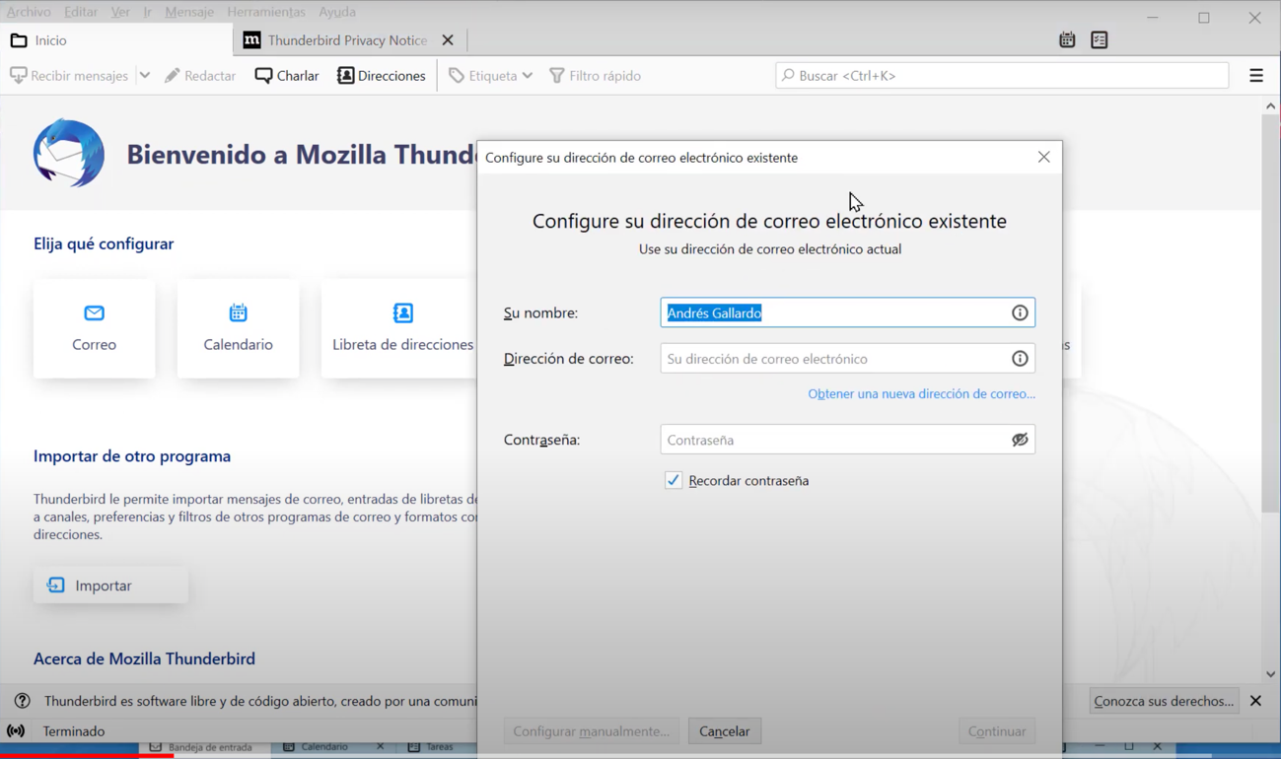Open the Herramientas menu
This screenshot has height=759, width=1281.
coord(265,12)
